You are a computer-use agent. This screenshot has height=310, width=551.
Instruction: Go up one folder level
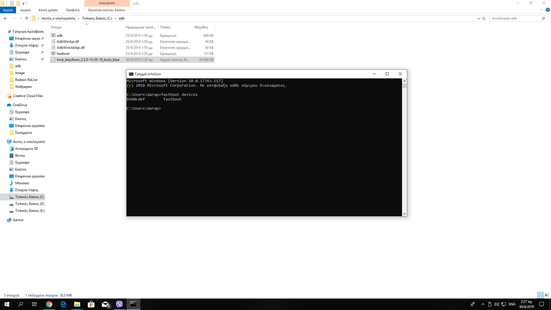[27, 18]
